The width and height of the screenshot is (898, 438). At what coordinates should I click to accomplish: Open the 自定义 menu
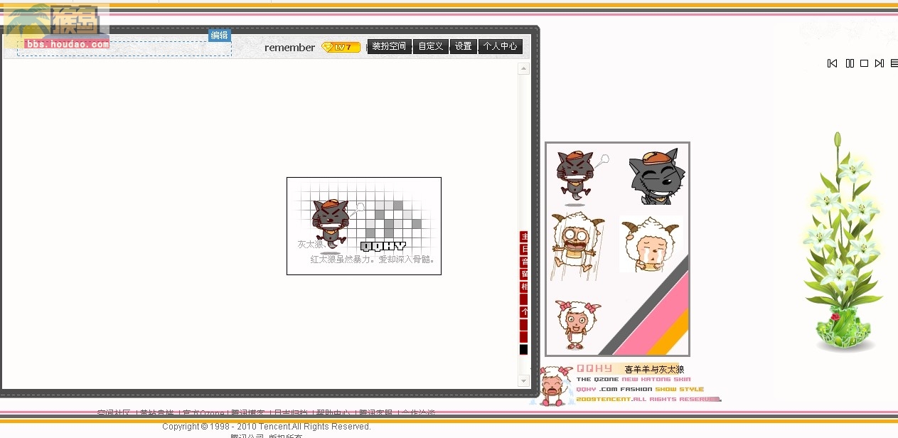click(430, 46)
